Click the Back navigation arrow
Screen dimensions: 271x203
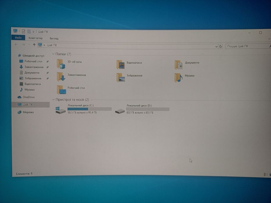tap(16, 45)
